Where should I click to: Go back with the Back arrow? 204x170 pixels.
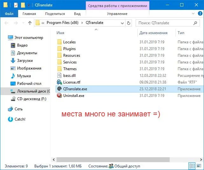[x=6, y=23]
